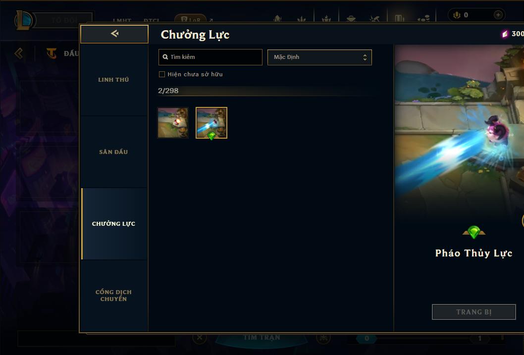
Task: Open the Store coins icon in top navigation
Action: [423, 19]
